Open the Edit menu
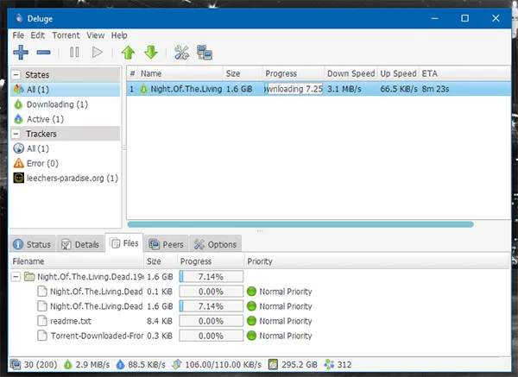The height and width of the screenshot is (377, 518). tap(38, 35)
